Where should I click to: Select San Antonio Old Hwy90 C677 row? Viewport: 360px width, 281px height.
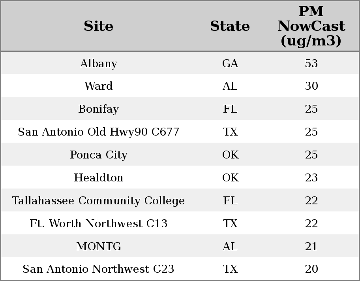tap(98, 132)
